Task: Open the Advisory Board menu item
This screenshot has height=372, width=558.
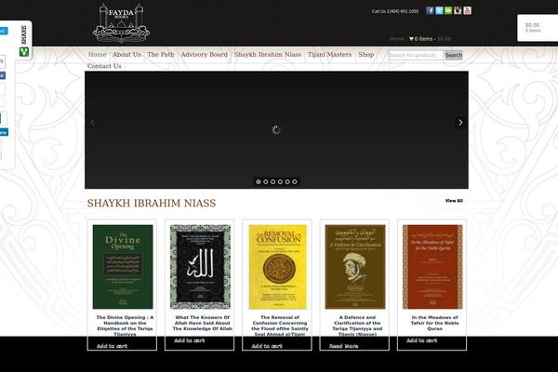Action: pyautogui.click(x=204, y=55)
